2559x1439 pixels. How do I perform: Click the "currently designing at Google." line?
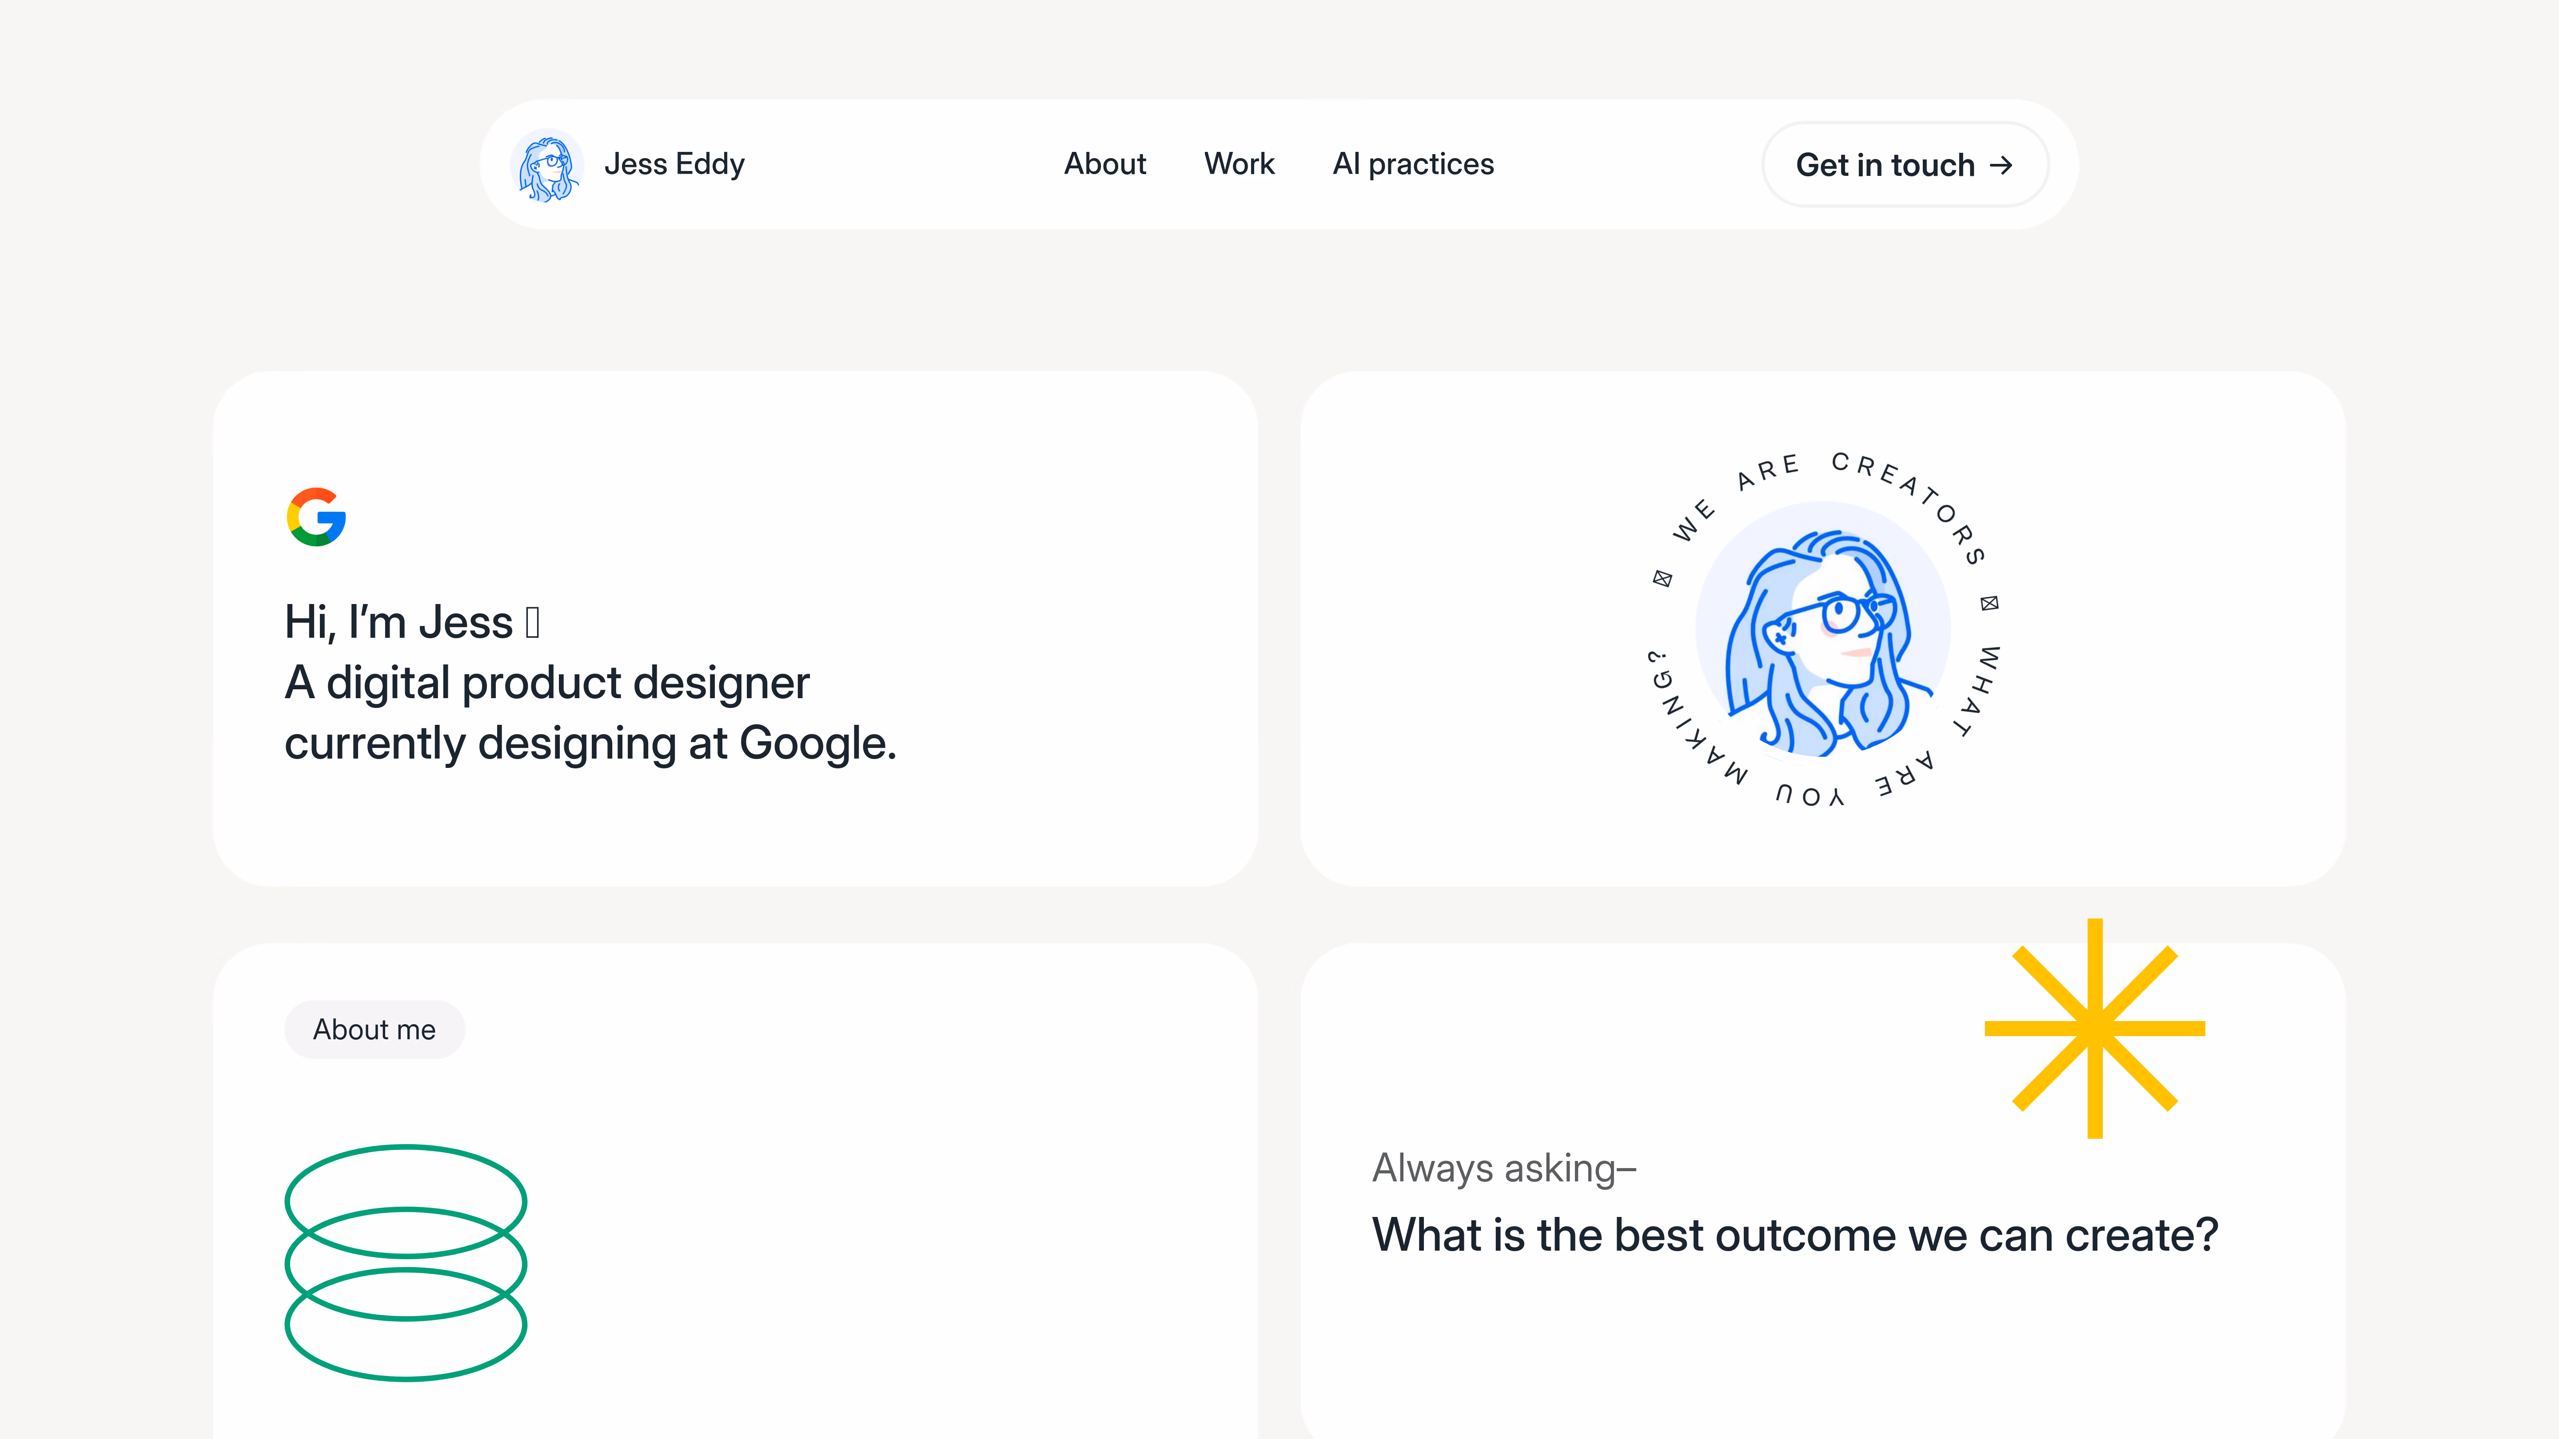(x=590, y=744)
